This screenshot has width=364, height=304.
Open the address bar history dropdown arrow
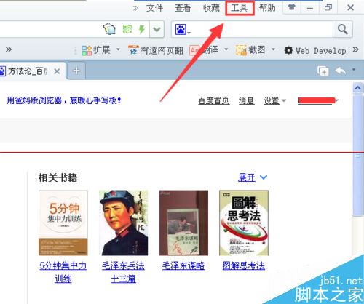(x=157, y=30)
